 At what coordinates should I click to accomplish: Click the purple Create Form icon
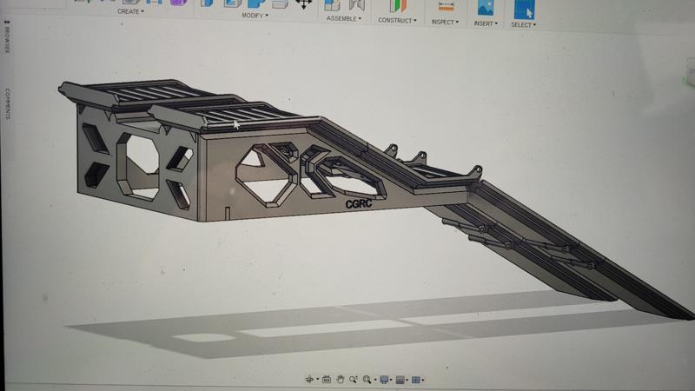(178, 3)
